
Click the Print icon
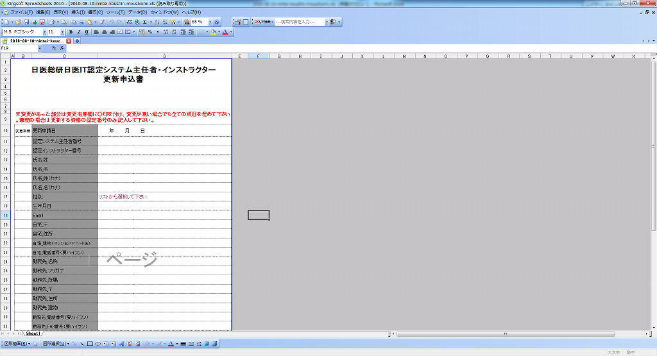click(51, 22)
